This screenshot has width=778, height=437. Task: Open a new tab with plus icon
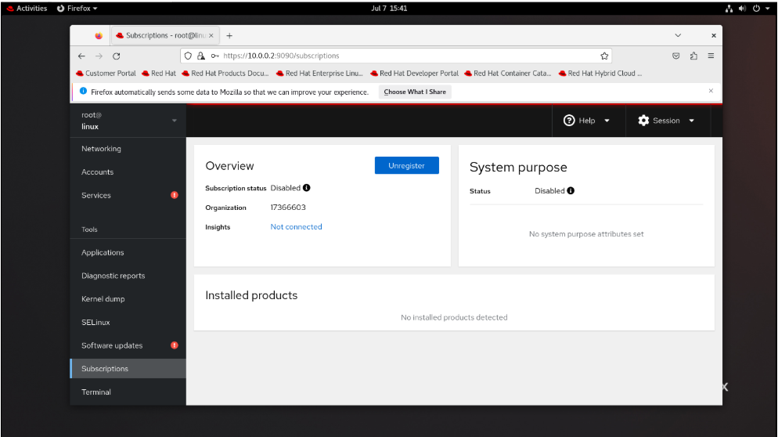point(229,36)
